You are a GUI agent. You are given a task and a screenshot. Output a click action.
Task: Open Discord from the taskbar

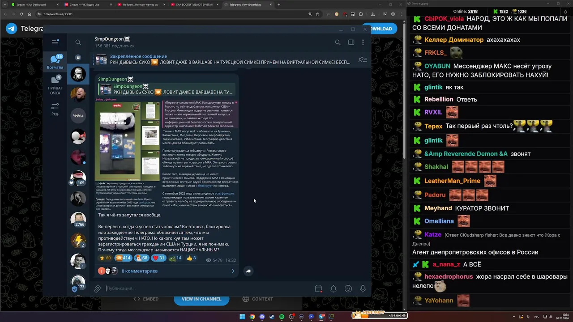(x=262, y=317)
